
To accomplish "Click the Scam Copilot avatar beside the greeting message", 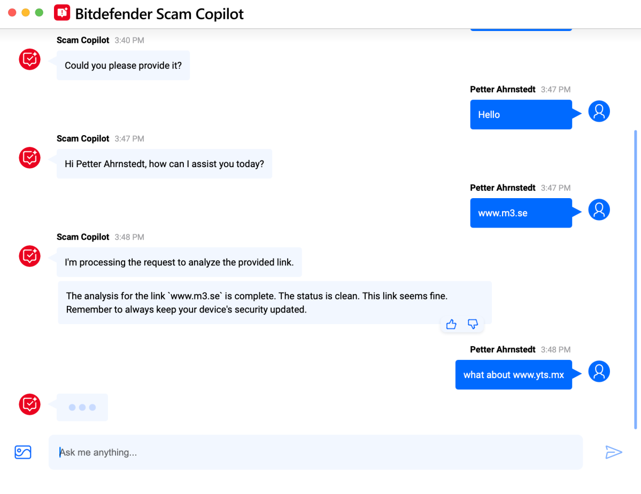I will pos(29,158).
